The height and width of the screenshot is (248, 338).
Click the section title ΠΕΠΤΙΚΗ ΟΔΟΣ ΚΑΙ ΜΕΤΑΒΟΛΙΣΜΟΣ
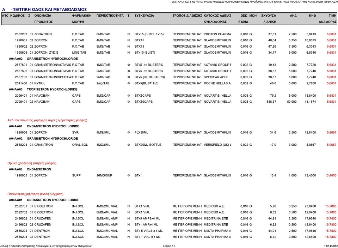[x=50, y=10]
